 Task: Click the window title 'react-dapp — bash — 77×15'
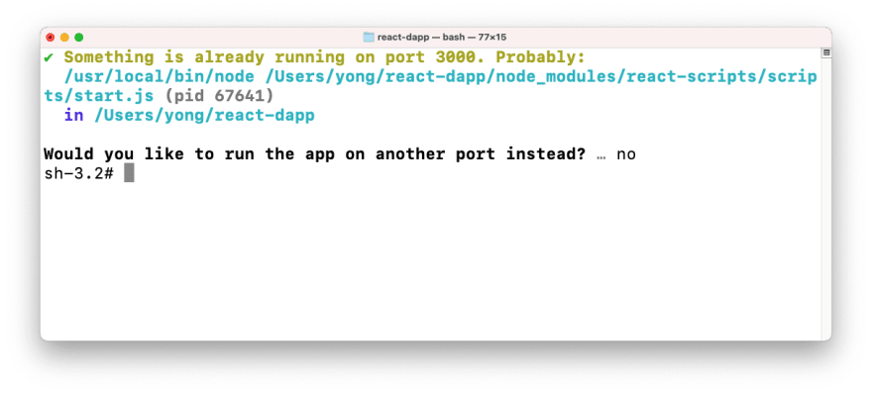(x=442, y=38)
